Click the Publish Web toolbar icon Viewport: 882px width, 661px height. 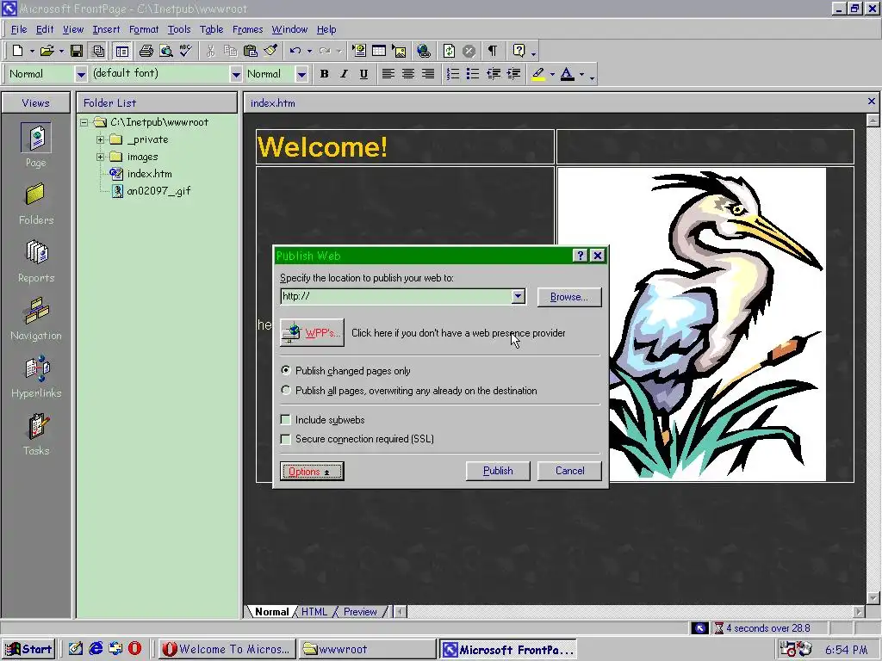[x=98, y=51]
